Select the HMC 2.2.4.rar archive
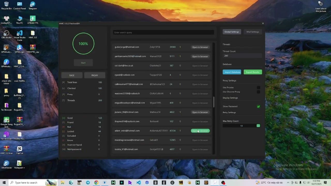 [6, 150]
